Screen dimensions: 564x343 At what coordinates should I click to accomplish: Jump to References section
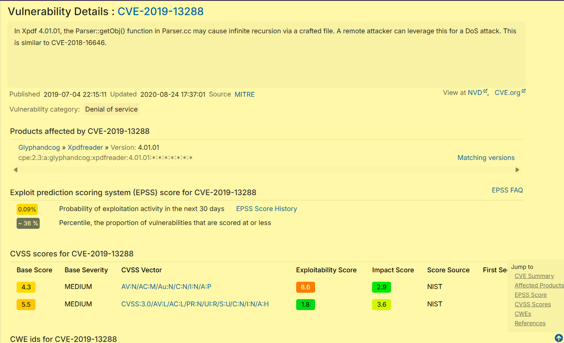coord(530,323)
